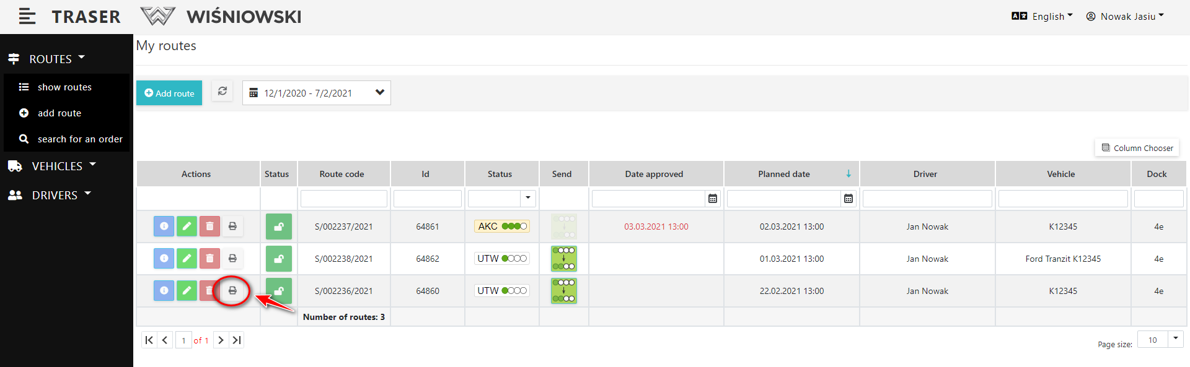Open calendar picker in Date approved filter
The image size is (1190, 367).
click(x=713, y=199)
